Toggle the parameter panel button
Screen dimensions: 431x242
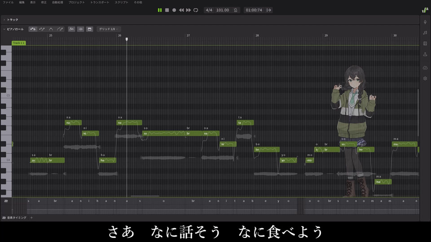(89, 29)
